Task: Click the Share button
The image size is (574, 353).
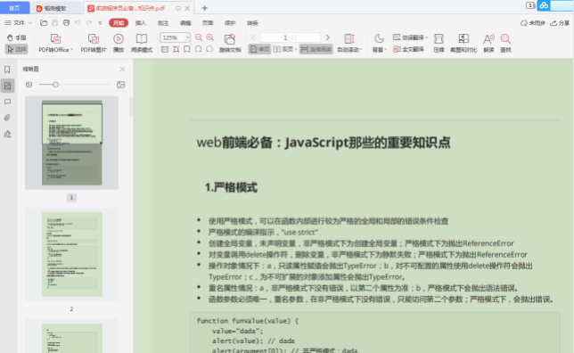Action: (x=560, y=22)
